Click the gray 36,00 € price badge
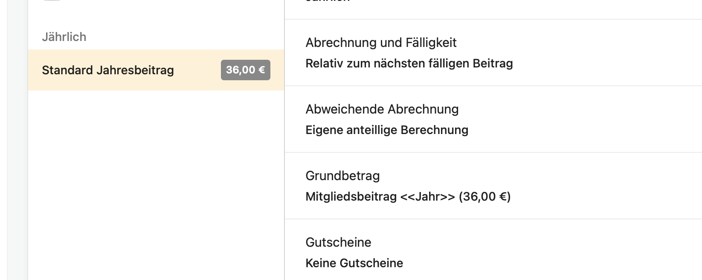 click(245, 70)
